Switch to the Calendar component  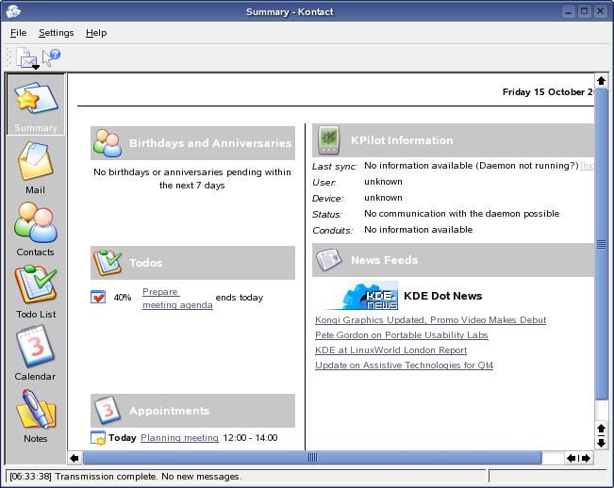(35, 354)
